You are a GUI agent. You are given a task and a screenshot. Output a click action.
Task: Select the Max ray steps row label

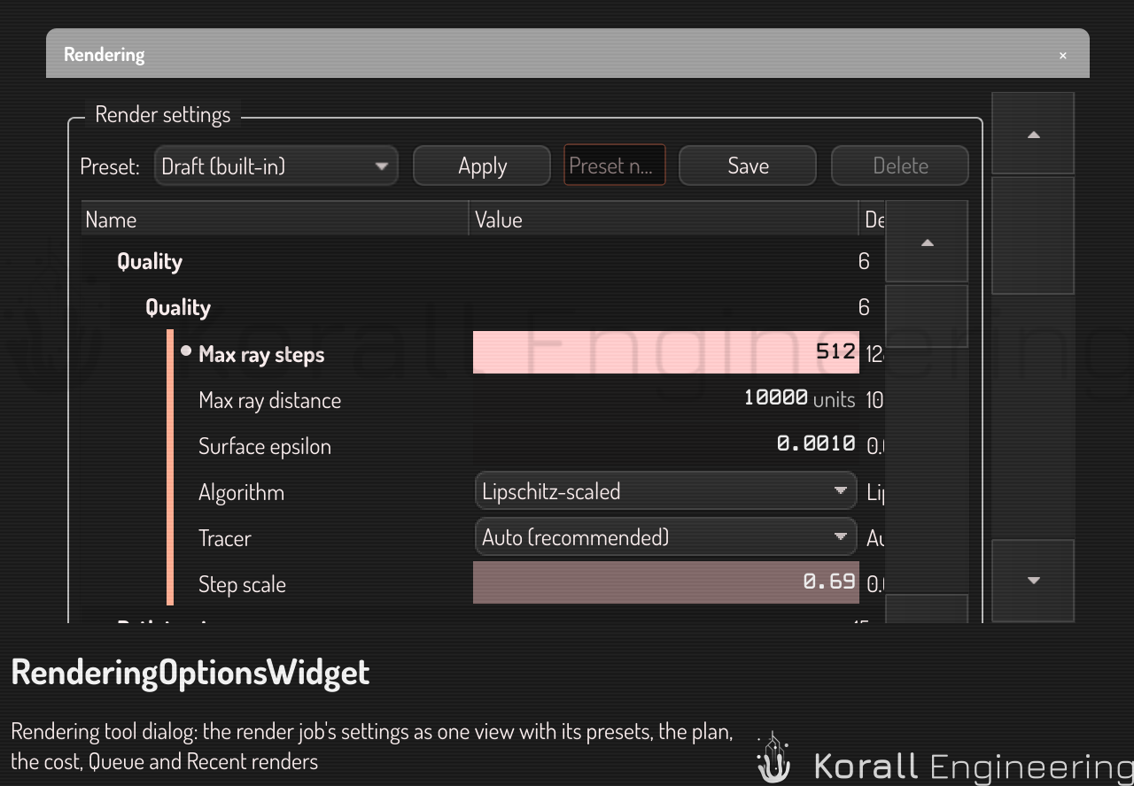pyautogui.click(x=261, y=354)
